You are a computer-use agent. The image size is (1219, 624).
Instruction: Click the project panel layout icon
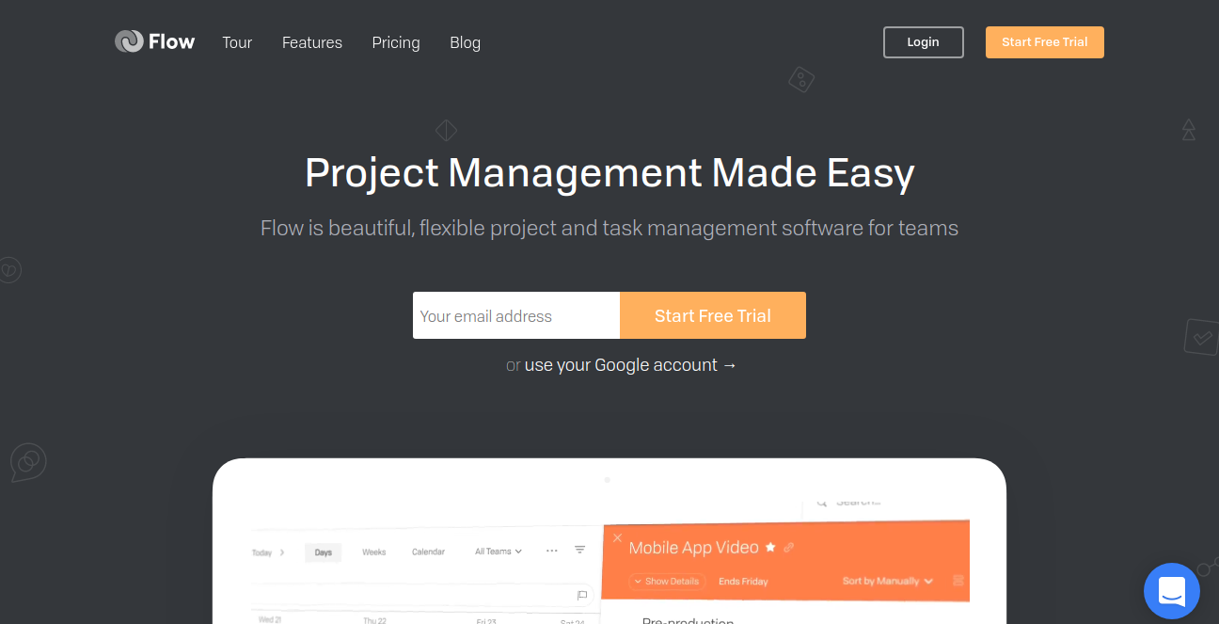pyautogui.click(x=958, y=581)
